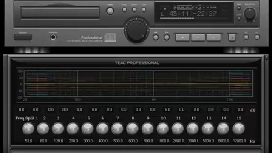Click the Freq Split 7 knob

click(117, 128)
